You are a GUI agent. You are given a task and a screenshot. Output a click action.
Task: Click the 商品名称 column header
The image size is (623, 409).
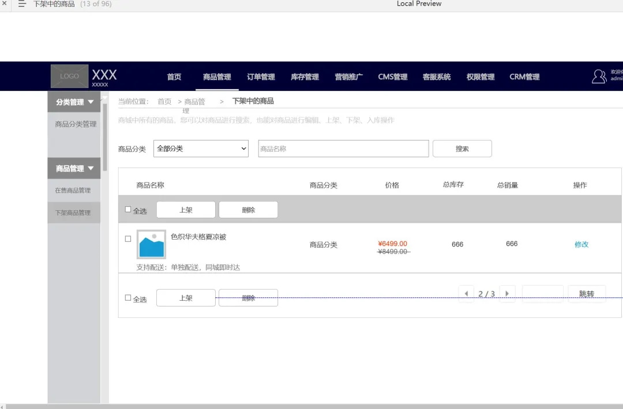tap(150, 185)
